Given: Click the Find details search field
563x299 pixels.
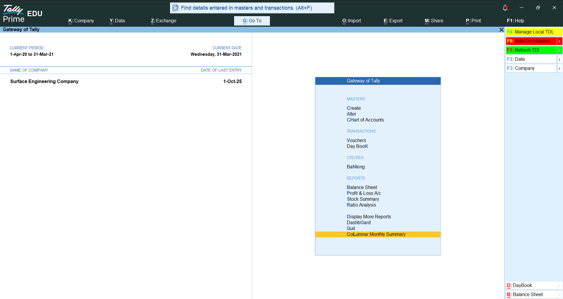Looking at the screenshot, I should tap(252, 8).
